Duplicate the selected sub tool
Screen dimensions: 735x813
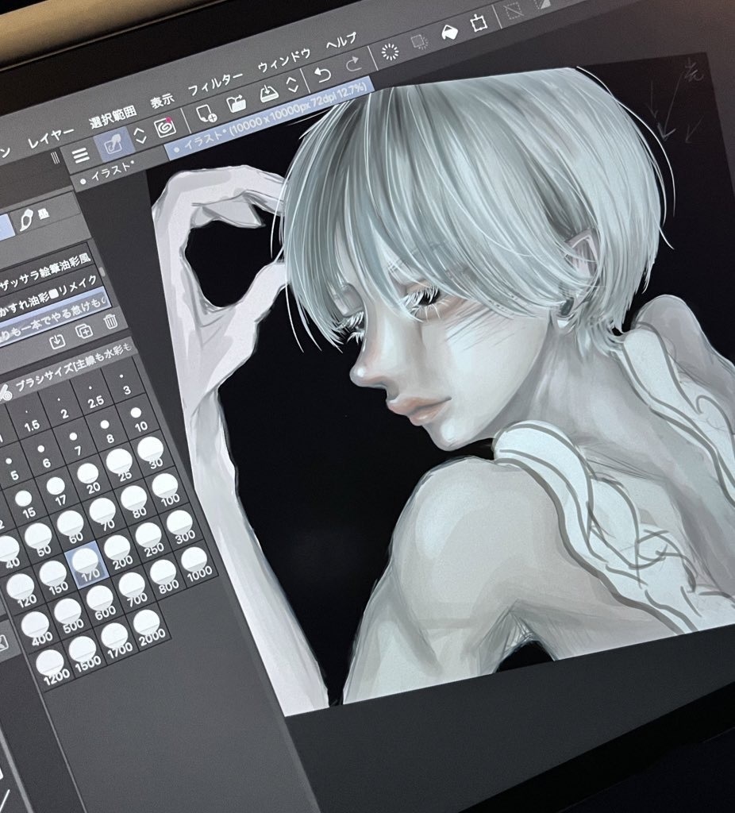tap(84, 331)
